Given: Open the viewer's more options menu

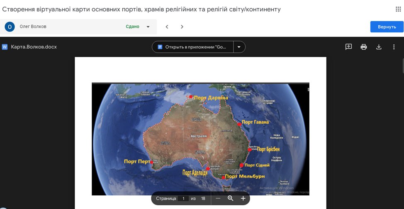Looking at the screenshot, I should tap(394, 47).
